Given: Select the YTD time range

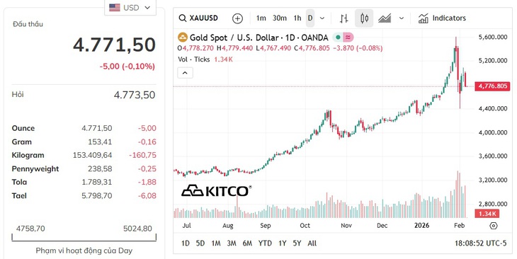Looking at the screenshot, I should pyautogui.click(x=265, y=243).
